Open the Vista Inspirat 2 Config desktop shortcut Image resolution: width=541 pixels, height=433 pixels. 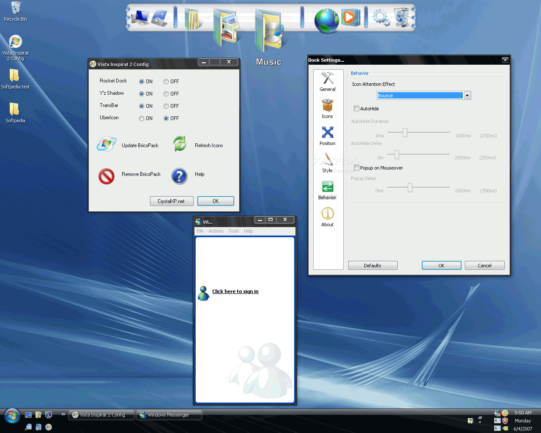point(16,48)
